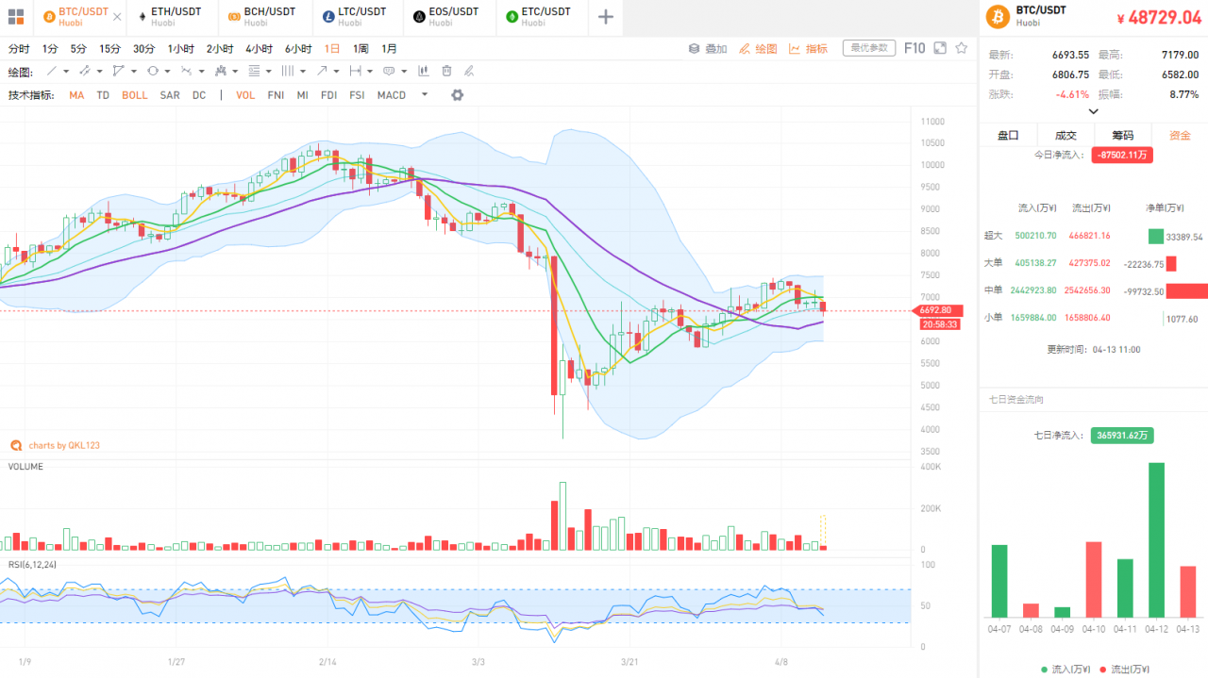Screen dimensions: 1208x678
Task: Select the 1小时 timeframe
Action: pos(181,48)
